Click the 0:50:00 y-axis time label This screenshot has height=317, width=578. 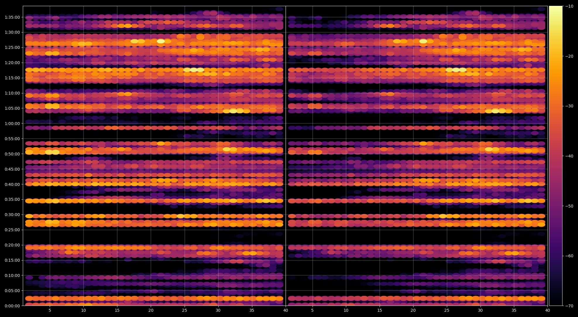(x=12, y=154)
